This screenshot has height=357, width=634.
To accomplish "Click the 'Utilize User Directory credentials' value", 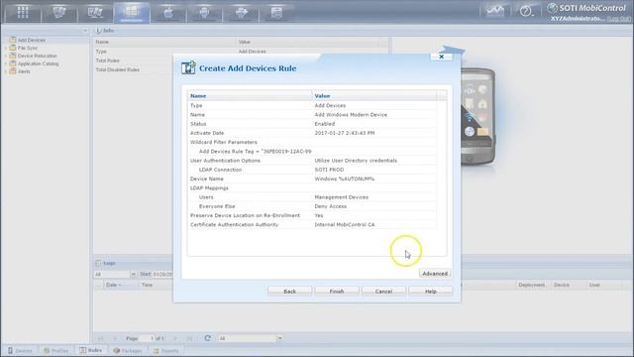I will [356, 161].
